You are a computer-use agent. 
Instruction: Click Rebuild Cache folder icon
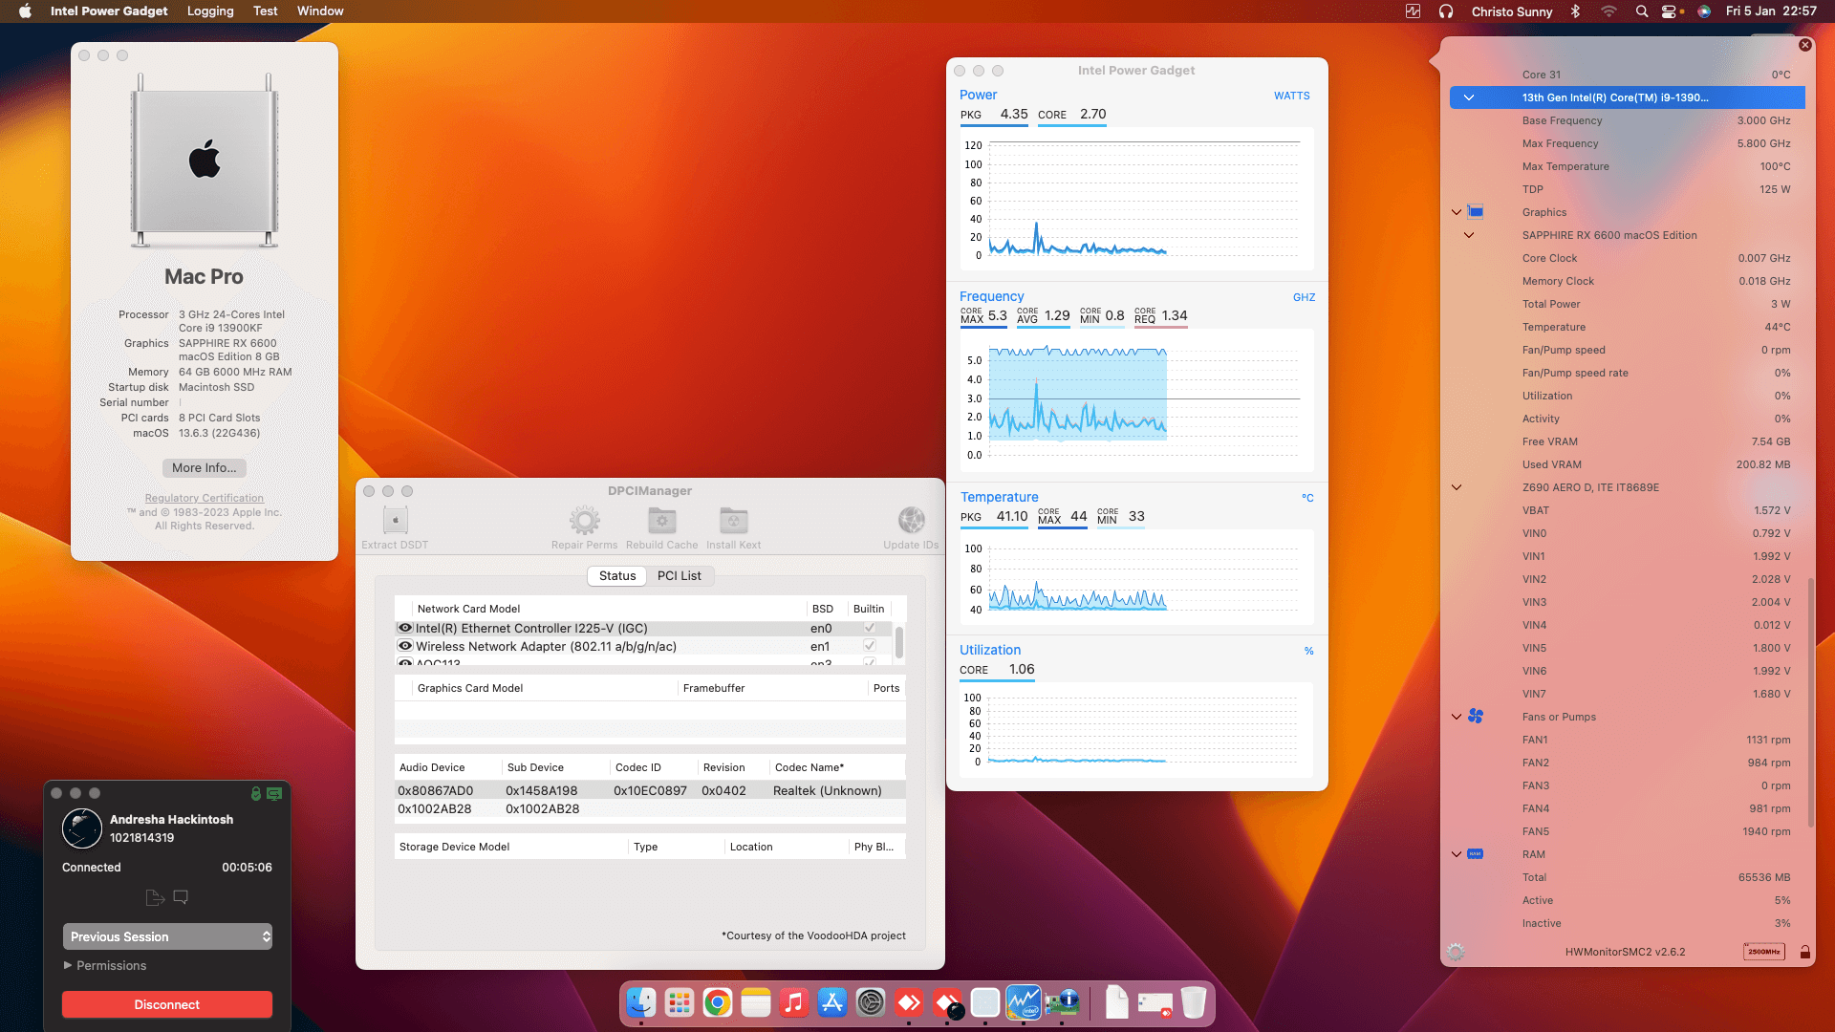click(x=661, y=521)
